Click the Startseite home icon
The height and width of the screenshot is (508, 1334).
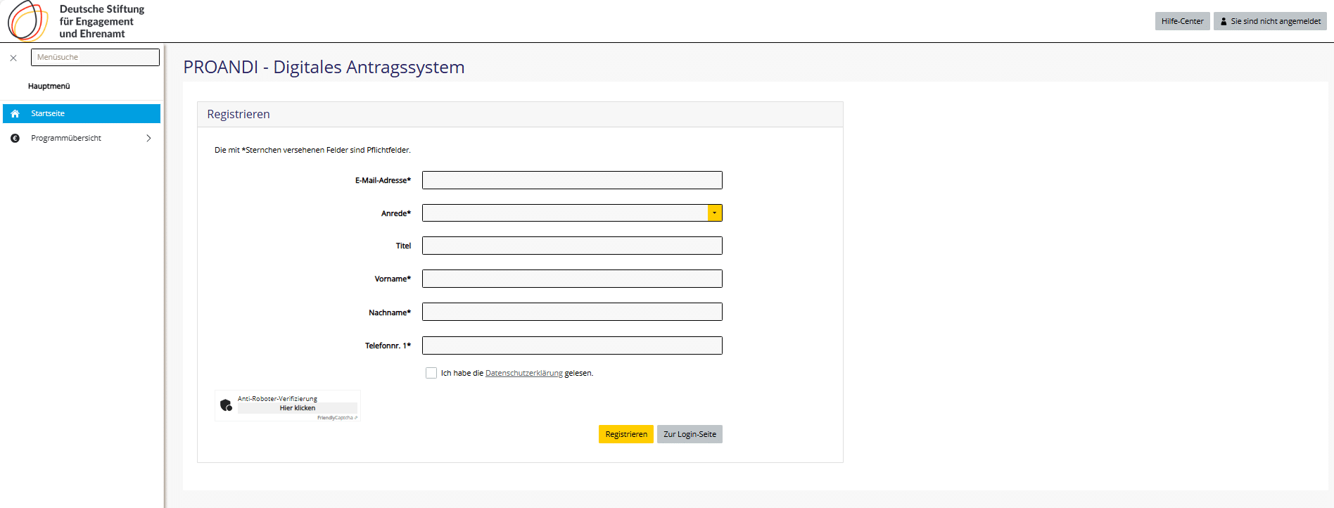point(15,114)
